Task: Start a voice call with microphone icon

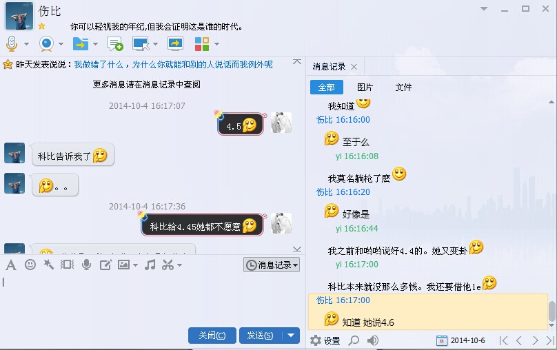Action: (x=12, y=44)
